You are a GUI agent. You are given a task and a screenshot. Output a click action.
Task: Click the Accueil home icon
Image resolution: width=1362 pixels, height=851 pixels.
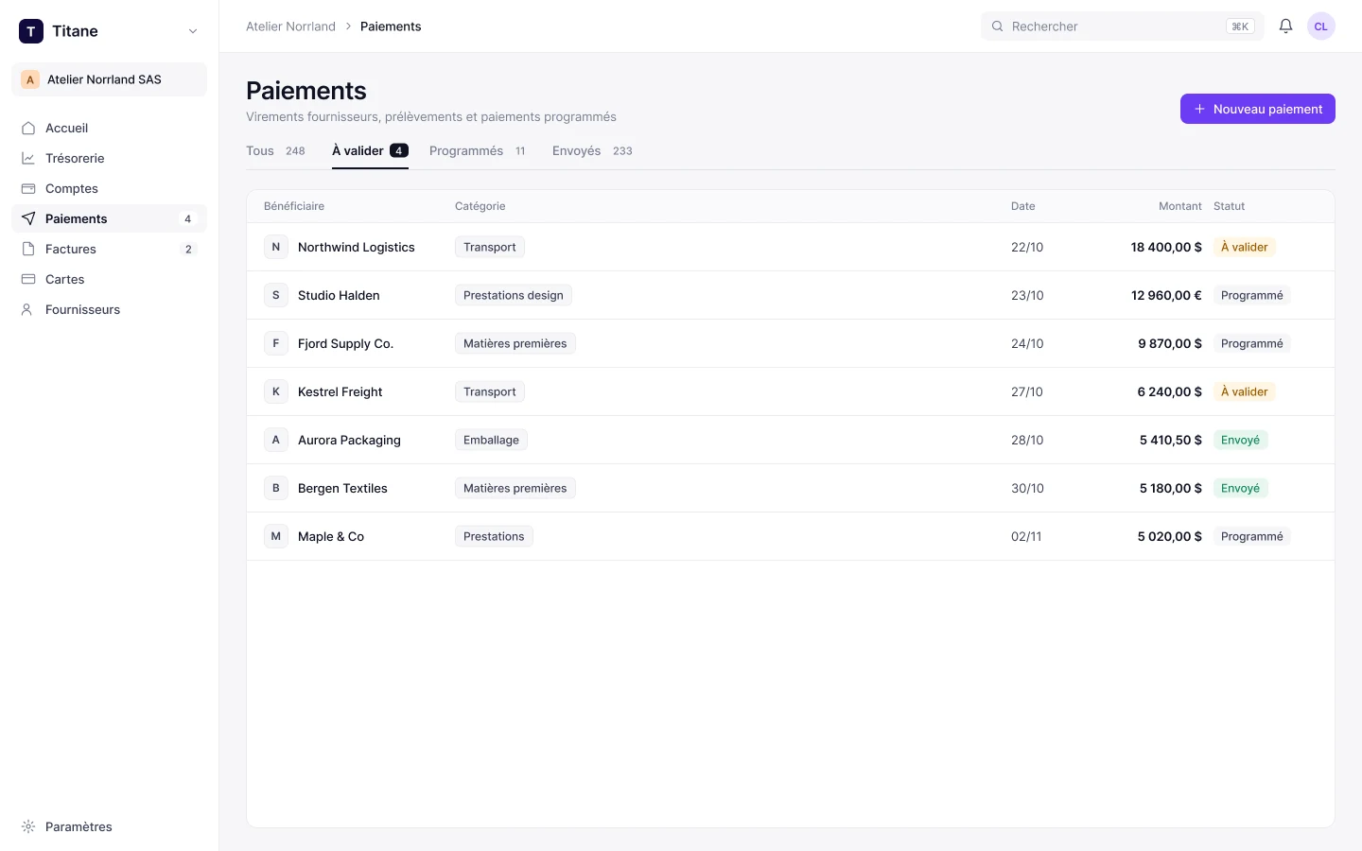28,128
